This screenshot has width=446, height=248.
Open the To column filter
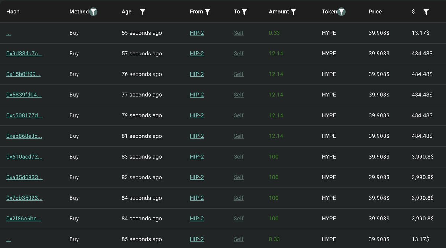pos(244,12)
